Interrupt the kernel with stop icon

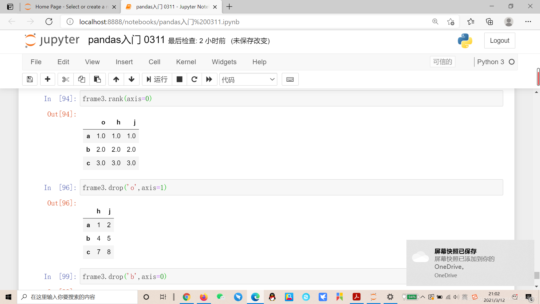pyautogui.click(x=179, y=79)
